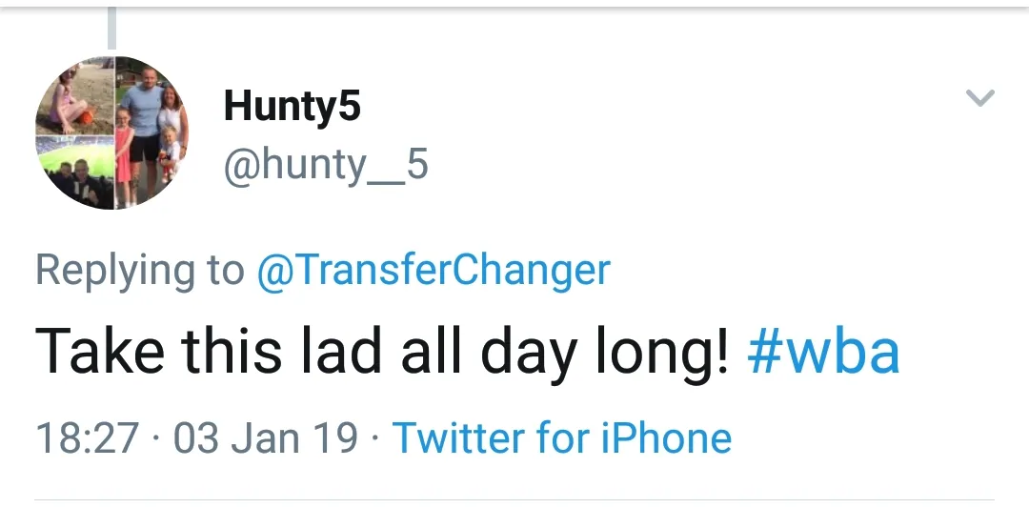Open Hunty5's profile picture
This screenshot has width=1029, height=508.
[x=112, y=132]
